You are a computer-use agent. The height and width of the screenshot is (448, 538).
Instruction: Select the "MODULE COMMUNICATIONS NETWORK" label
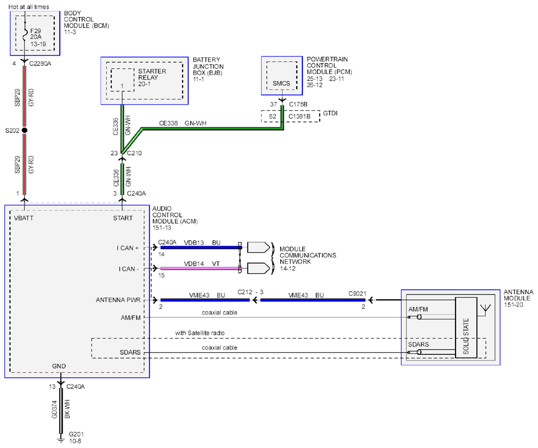308,255
